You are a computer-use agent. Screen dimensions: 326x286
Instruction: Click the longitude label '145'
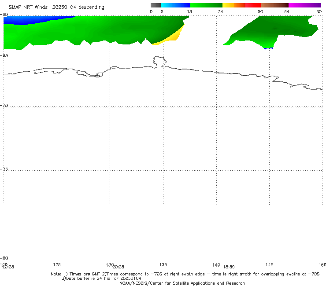[x=270, y=264]
